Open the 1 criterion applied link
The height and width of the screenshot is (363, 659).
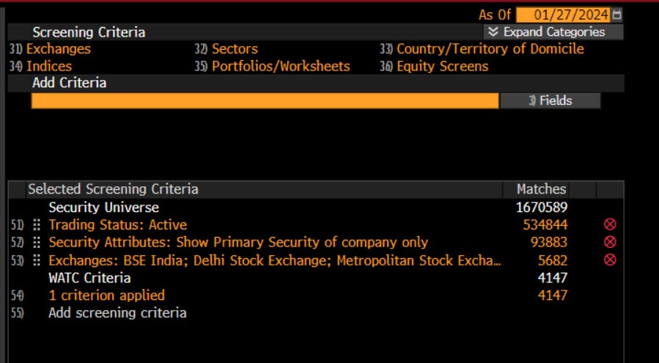[107, 296]
